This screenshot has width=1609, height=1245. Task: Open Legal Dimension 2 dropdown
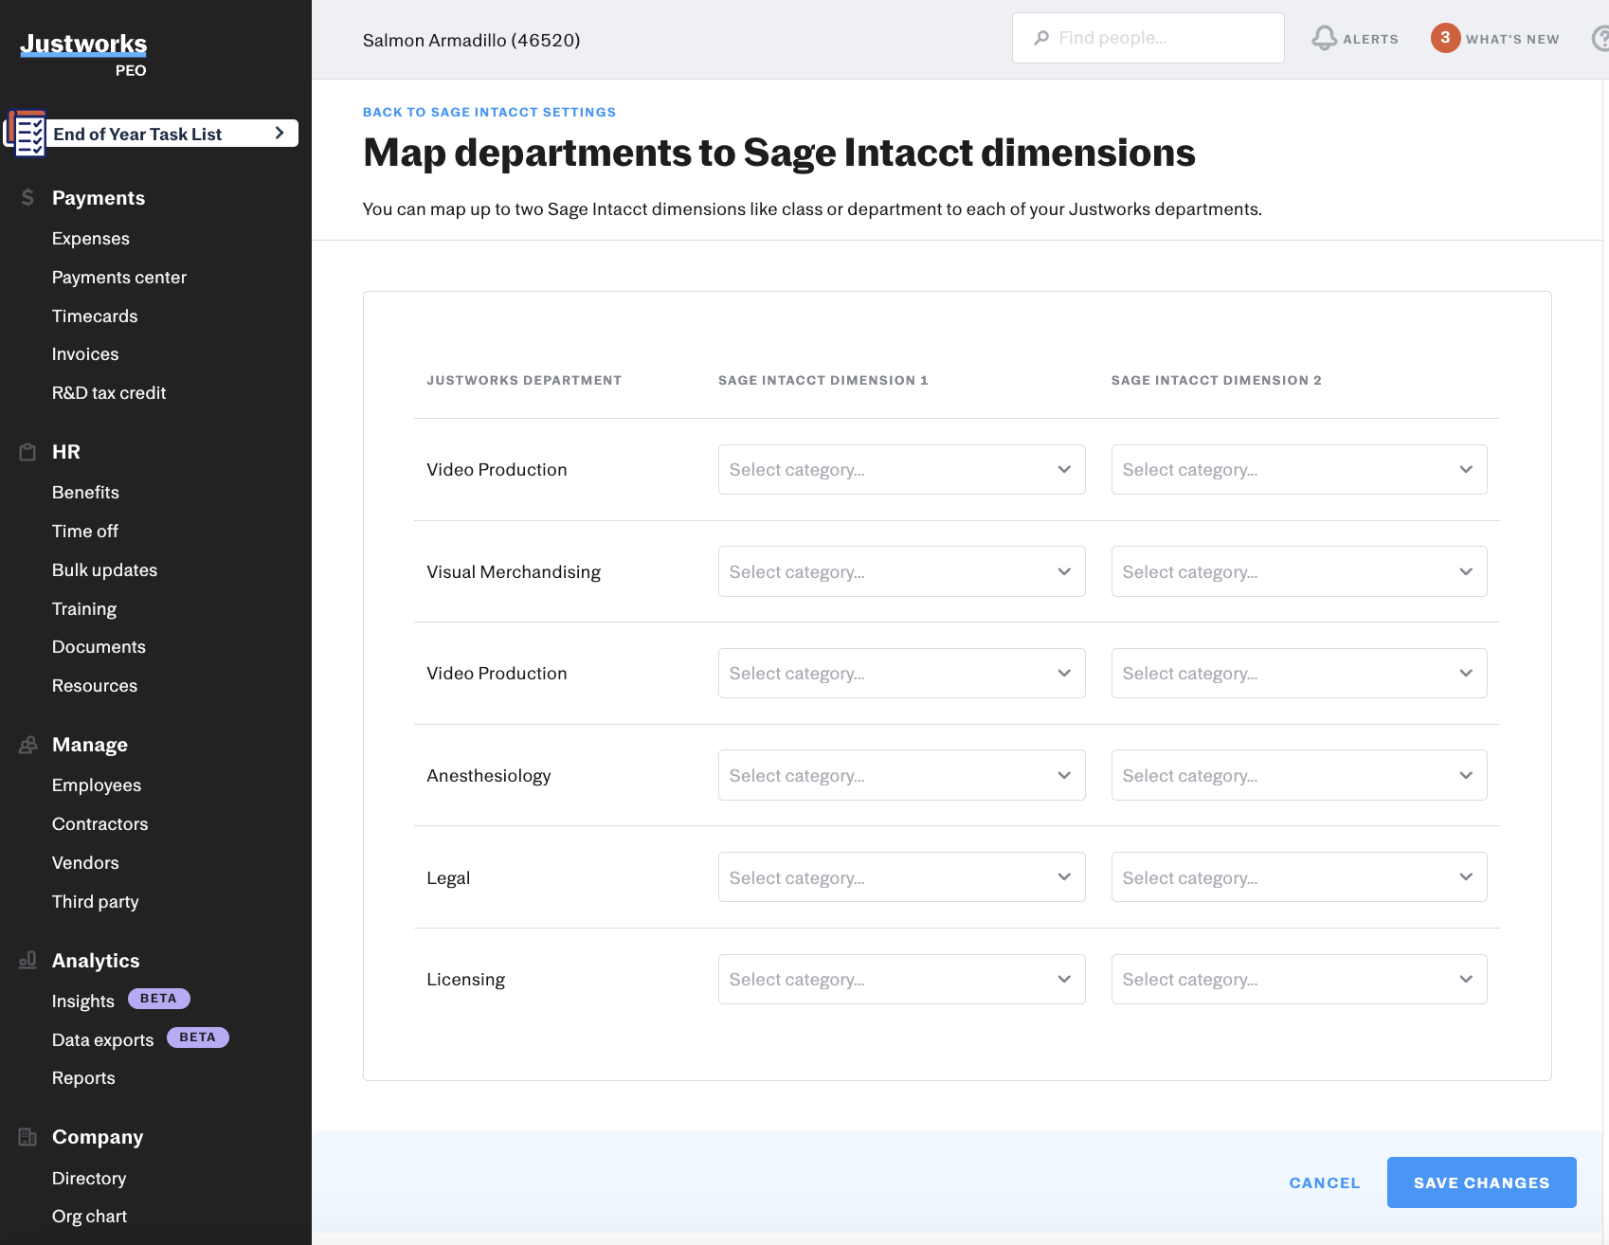(1299, 877)
